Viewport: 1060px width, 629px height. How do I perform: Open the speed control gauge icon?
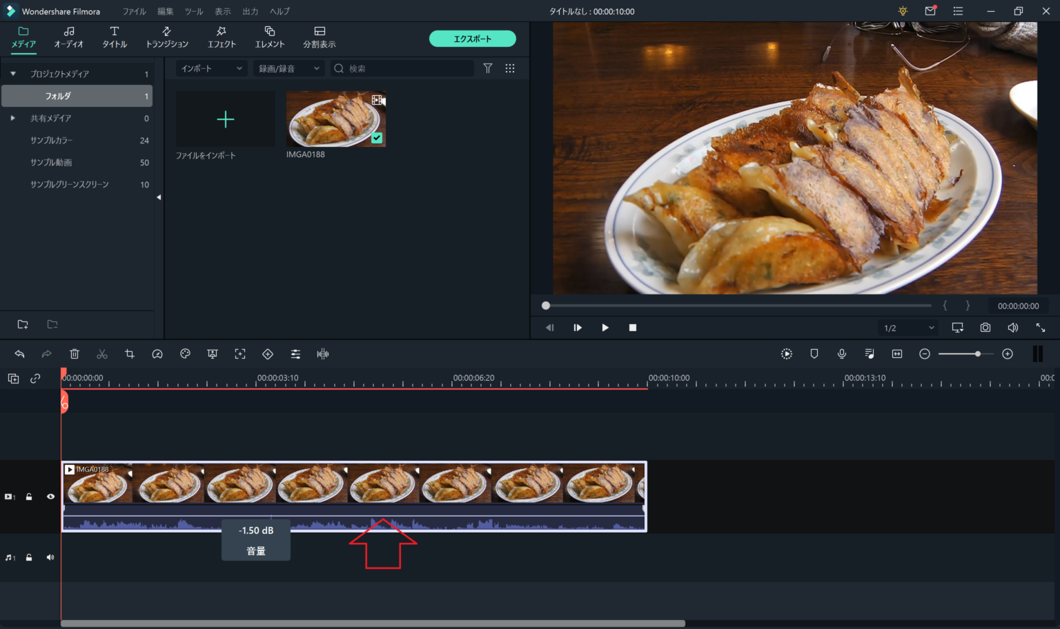coord(157,354)
